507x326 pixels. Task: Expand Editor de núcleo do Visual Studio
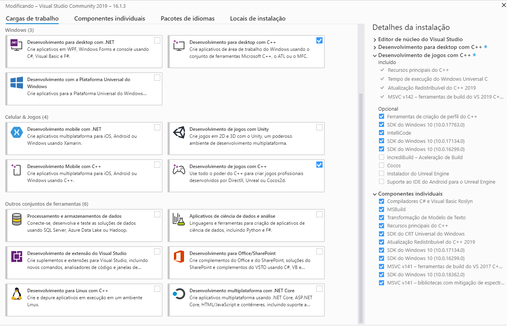375,40
